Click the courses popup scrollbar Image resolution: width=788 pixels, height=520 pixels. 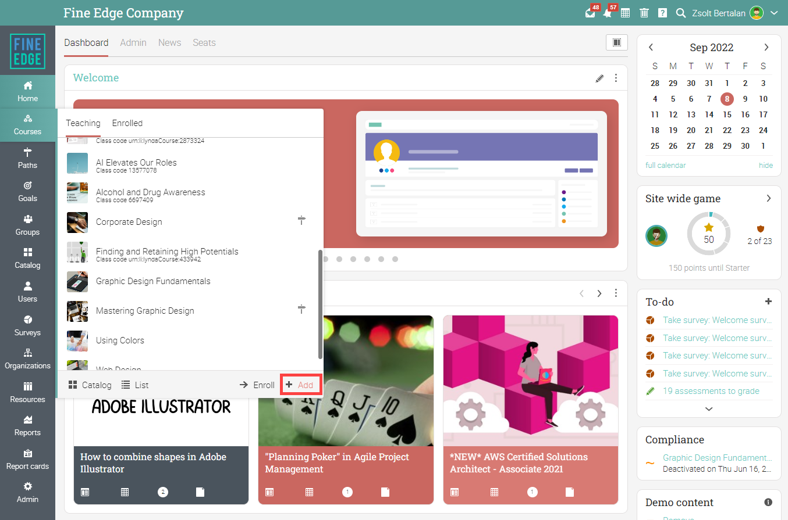click(320, 304)
